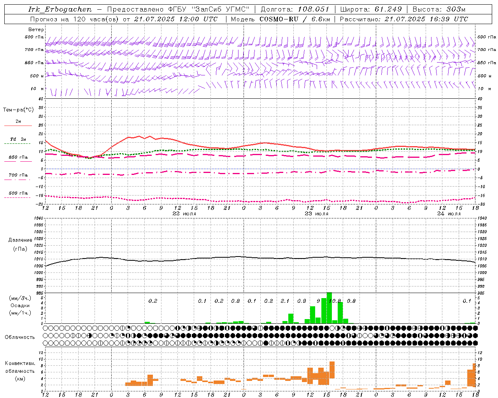Click the 0.9 precipitation total value
The width and height of the screenshot is (498, 398).
pyautogui.click(x=302, y=301)
